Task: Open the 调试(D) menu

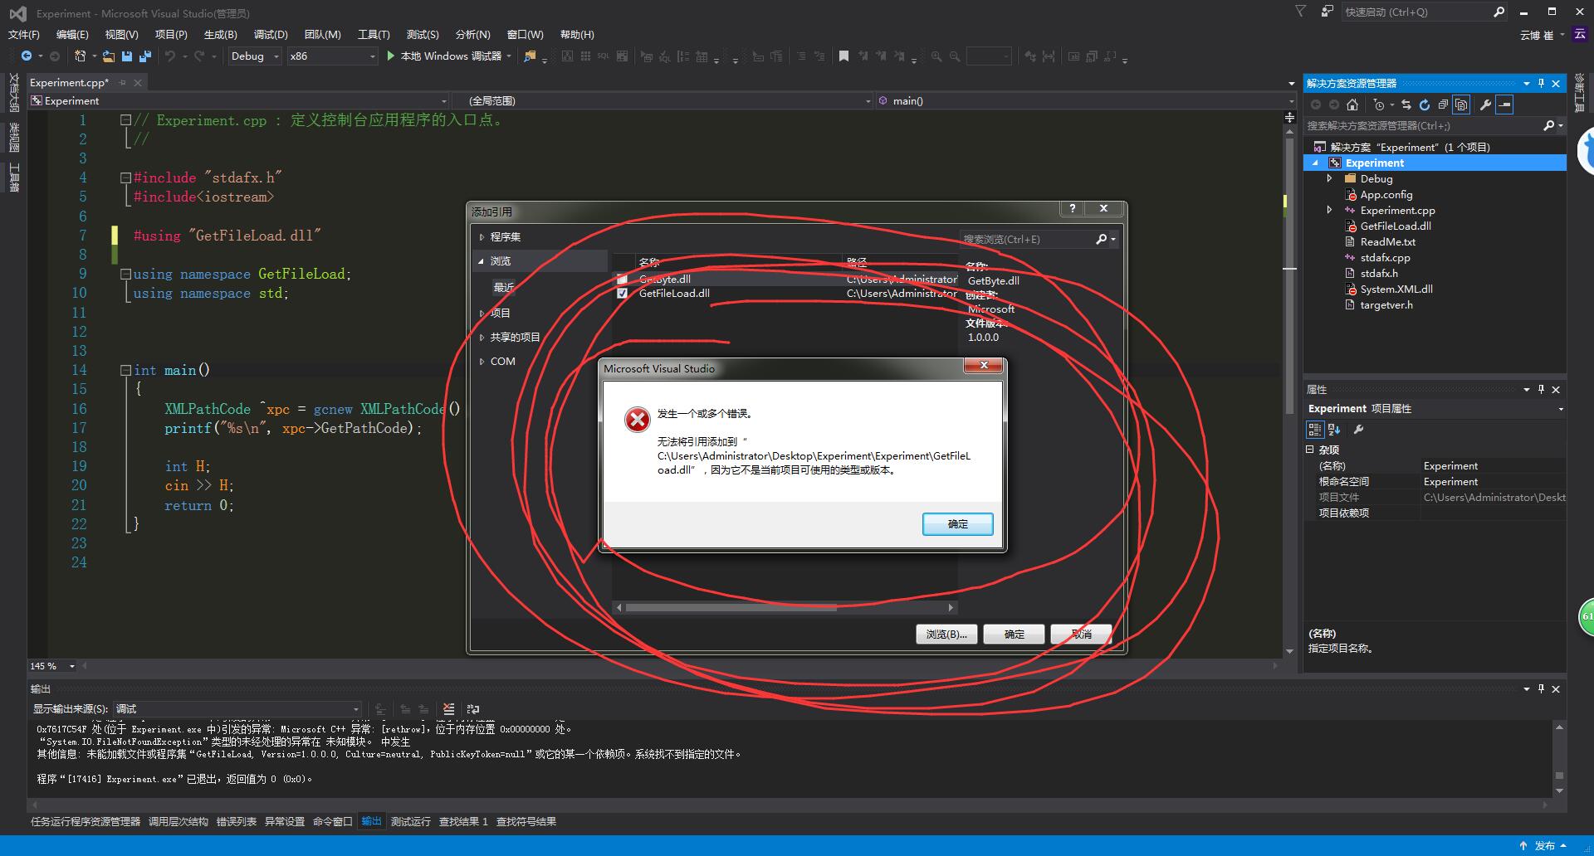Action: (x=271, y=34)
